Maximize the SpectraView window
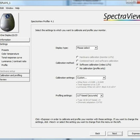The width and height of the screenshot is (140, 140). 134,2
